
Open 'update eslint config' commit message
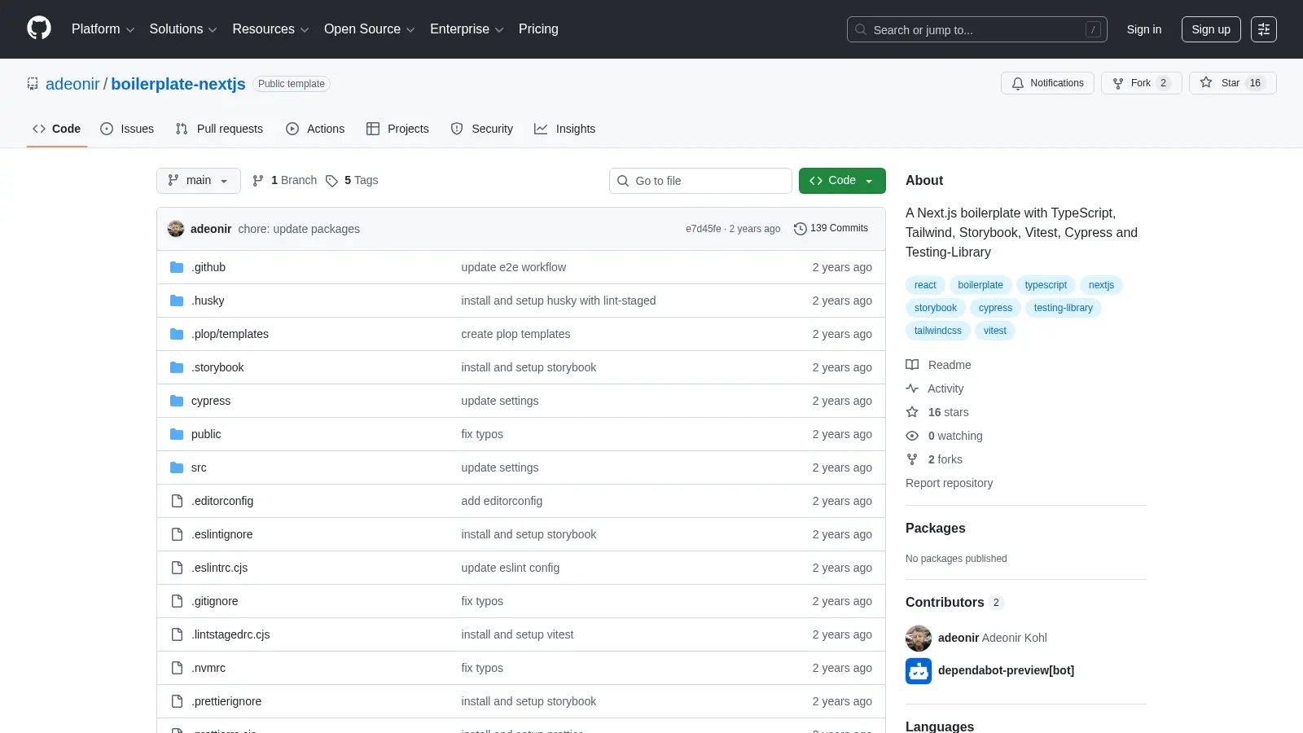click(x=511, y=568)
